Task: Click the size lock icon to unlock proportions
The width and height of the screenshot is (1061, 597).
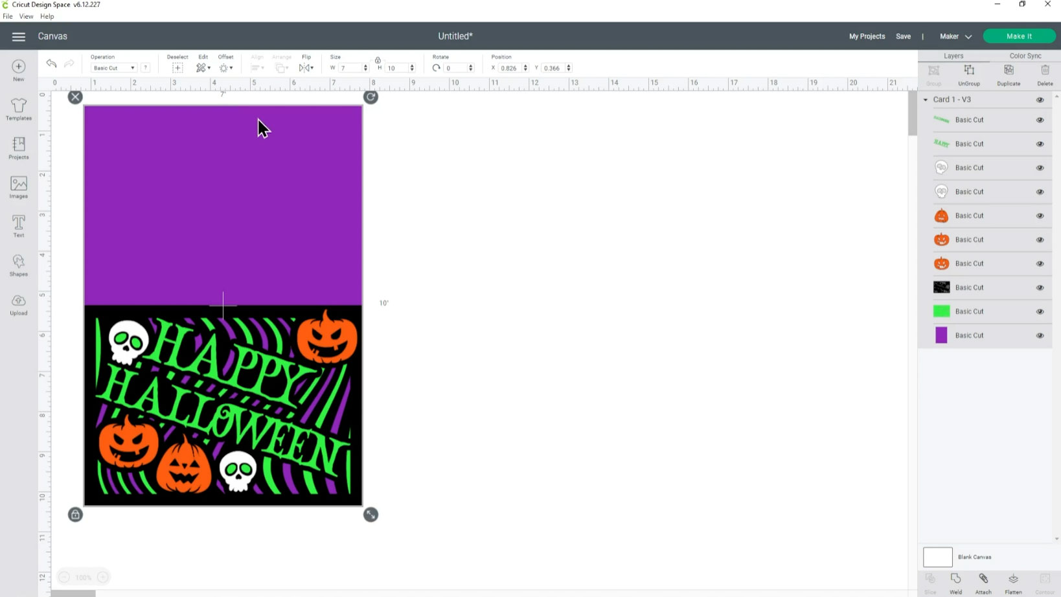Action: click(x=378, y=60)
